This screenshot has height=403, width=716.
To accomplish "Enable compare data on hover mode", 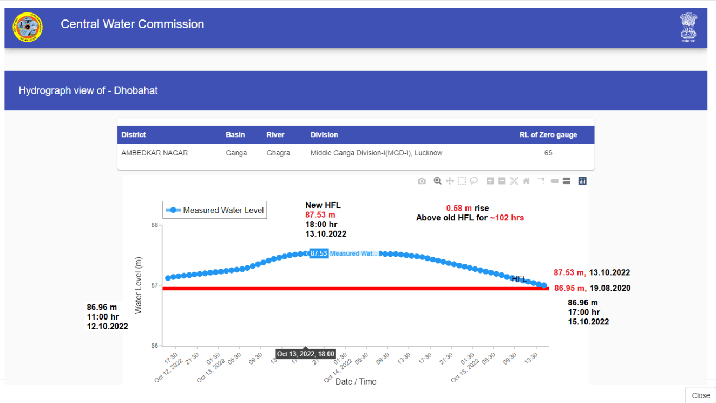I will [567, 181].
